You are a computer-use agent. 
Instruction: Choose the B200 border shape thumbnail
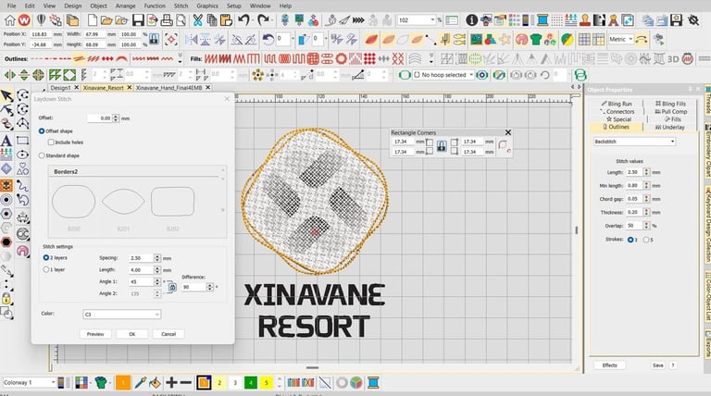[73, 202]
